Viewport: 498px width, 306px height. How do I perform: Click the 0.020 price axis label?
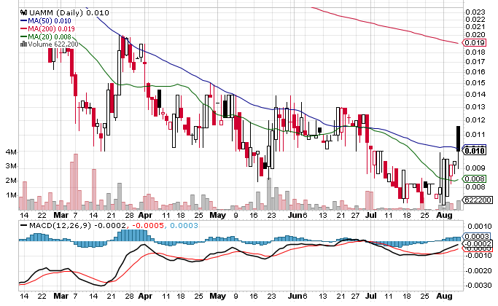475,34
